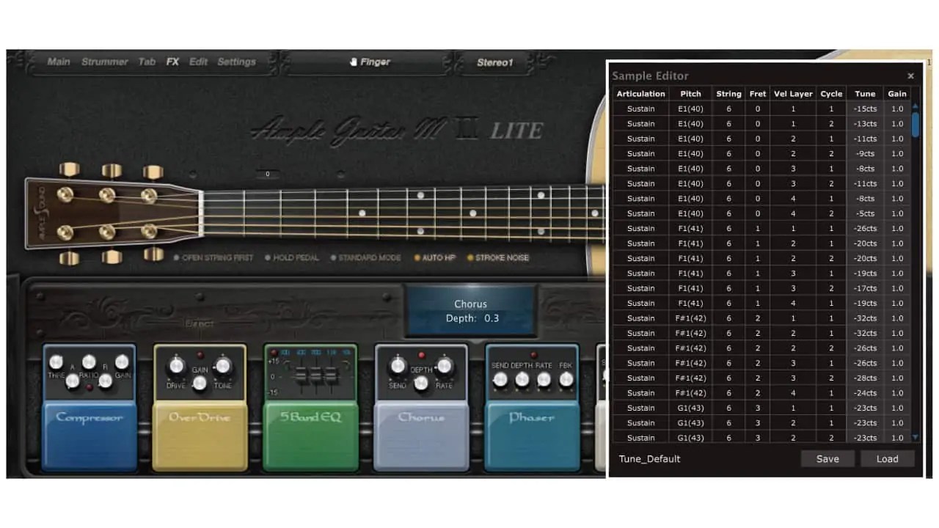This screenshot has height=528, width=939.
Task: Click the Chorus Depth readout display
Action: 470,311
